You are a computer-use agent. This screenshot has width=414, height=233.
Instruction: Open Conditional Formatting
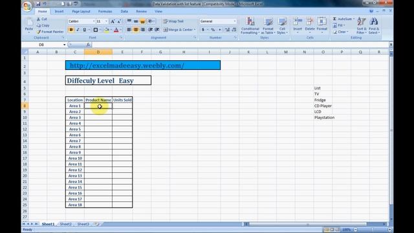(250, 26)
